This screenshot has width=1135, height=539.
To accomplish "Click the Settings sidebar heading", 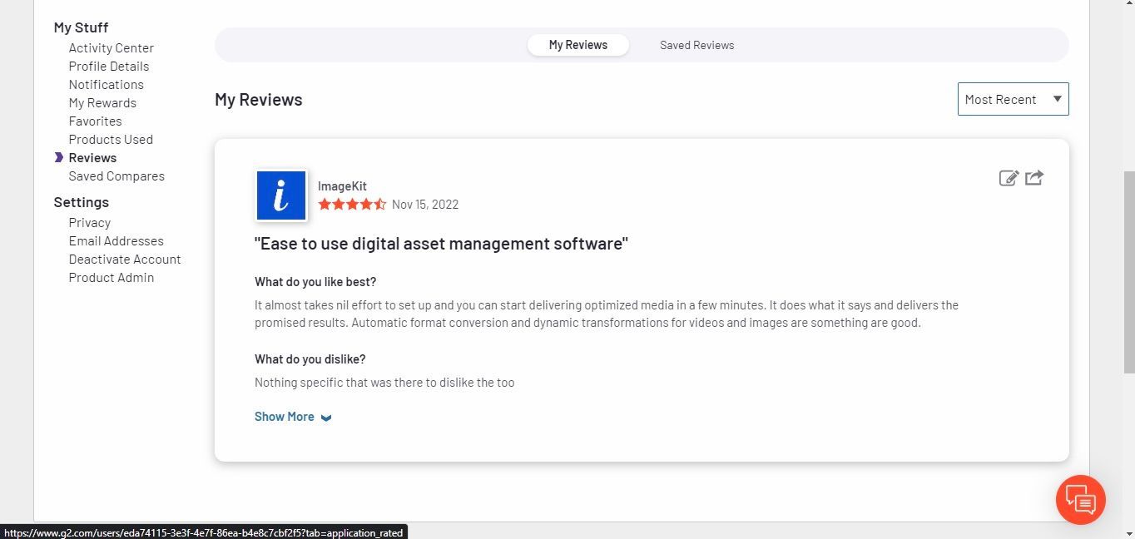I will [x=82, y=202].
